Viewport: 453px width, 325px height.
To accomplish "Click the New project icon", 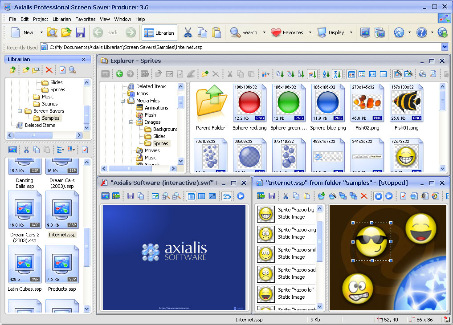I will click(x=15, y=32).
